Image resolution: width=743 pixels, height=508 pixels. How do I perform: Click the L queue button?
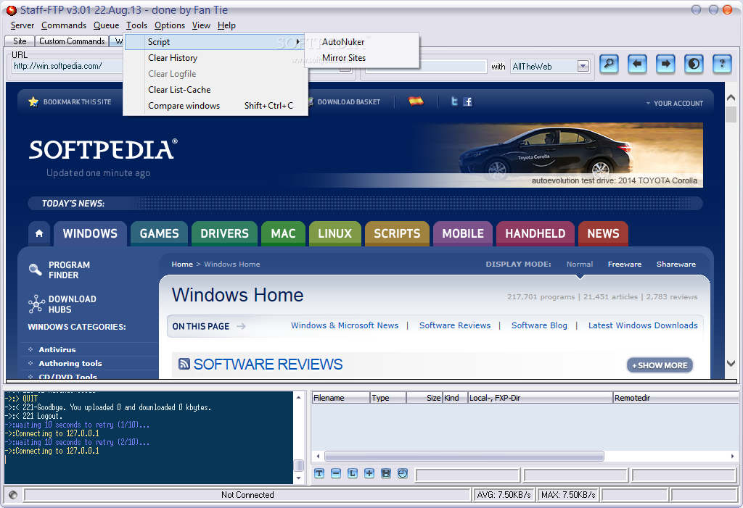(x=353, y=473)
